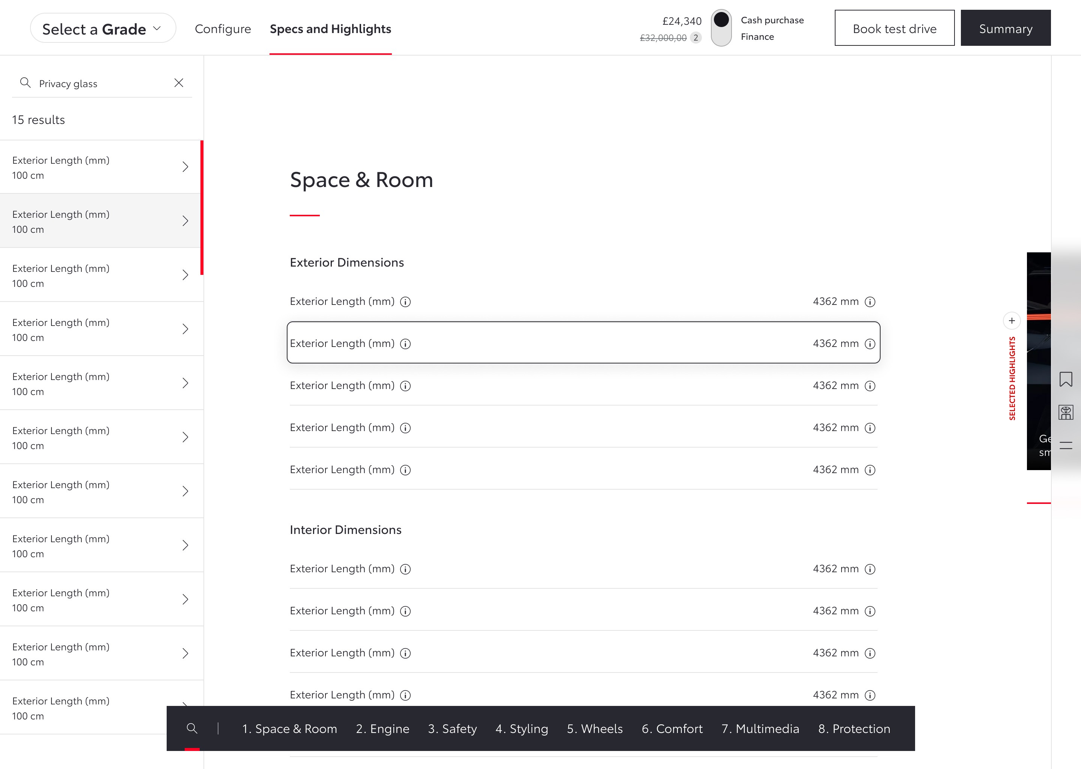Viewport: 1081px width, 769px height.
Task: Open the Select a Grade dropdown
Action: click(103, 29)
